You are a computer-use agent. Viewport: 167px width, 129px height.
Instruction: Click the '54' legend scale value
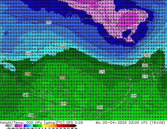tap(76, 128)
